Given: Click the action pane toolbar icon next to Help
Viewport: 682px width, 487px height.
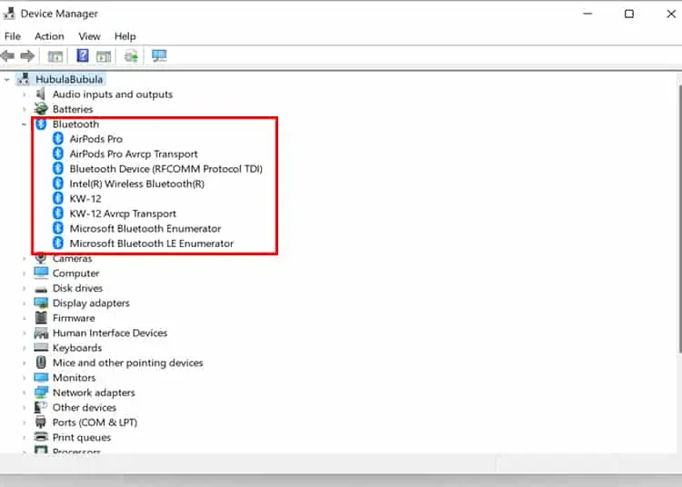Looking at the screenshot, I should 104,56.
